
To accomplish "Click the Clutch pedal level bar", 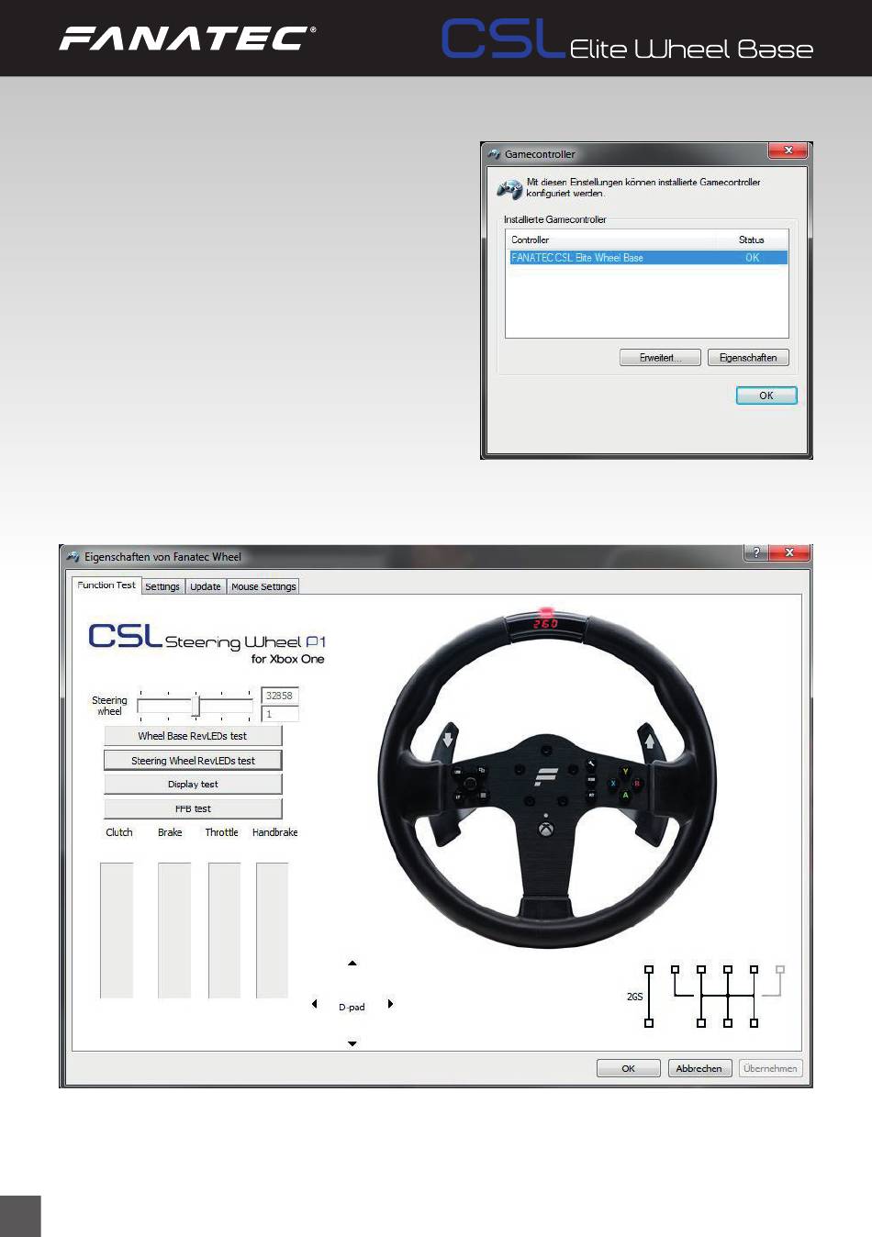I will [117, 930].
